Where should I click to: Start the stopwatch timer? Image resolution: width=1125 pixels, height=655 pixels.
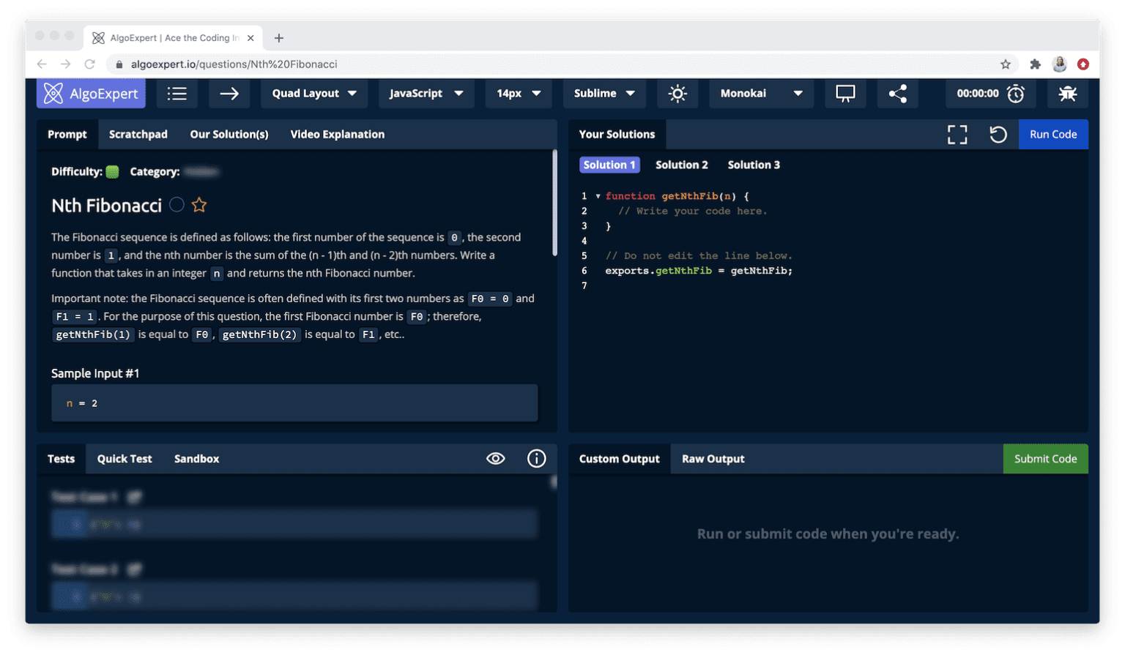pos(1015,94)
